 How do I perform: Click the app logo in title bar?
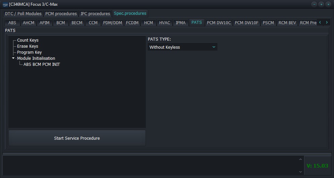(x=5, y=4)
